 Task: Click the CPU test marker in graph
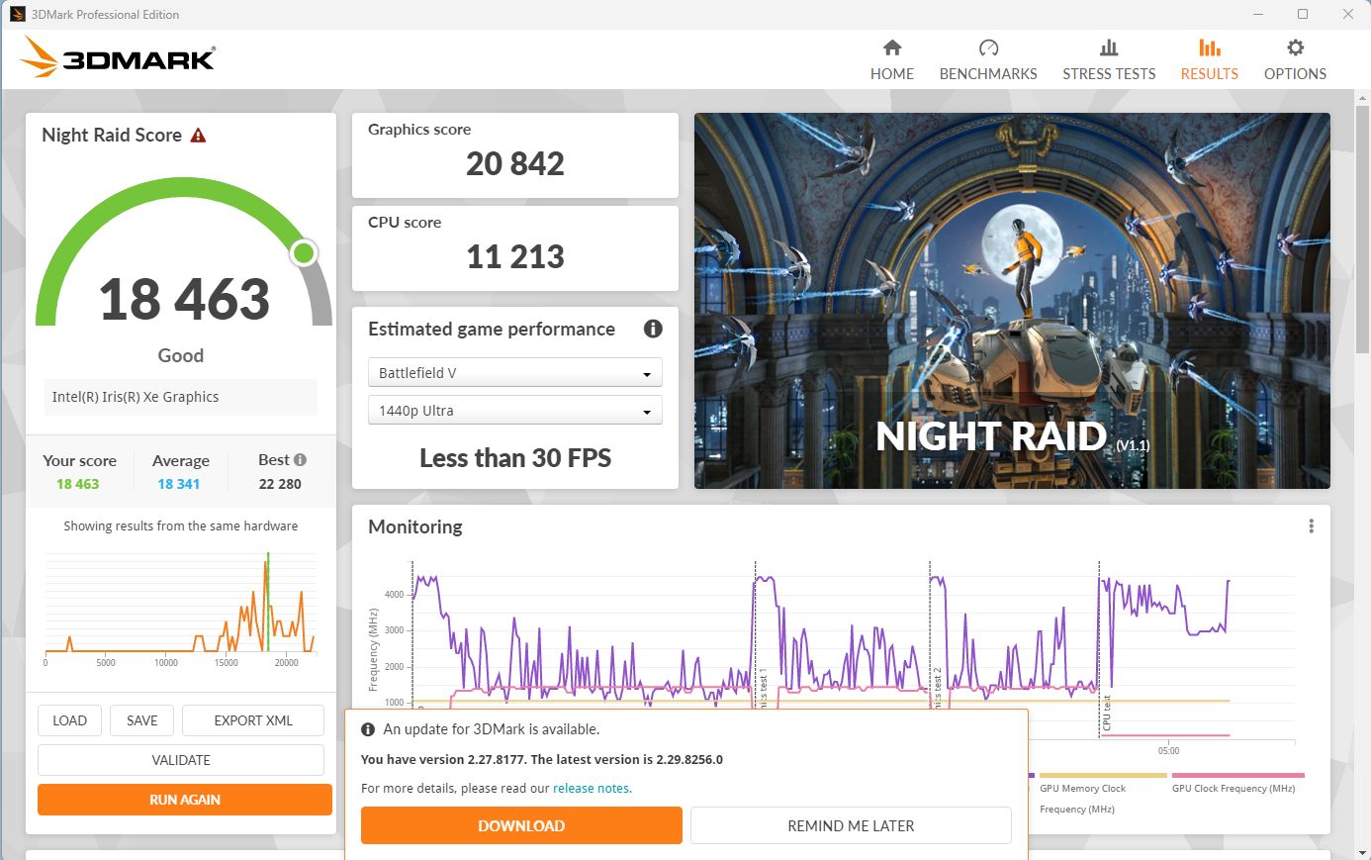[1107, 713]
